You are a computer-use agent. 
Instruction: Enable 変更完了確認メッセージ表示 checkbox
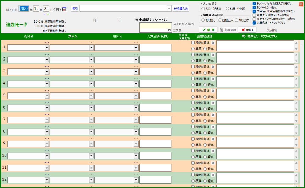point(254,15)
